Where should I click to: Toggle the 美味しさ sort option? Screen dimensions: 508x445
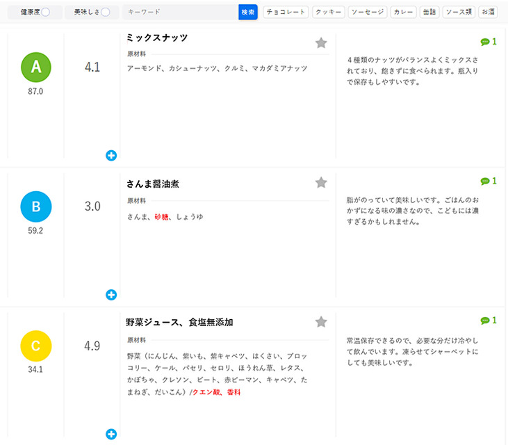point(106,12)
